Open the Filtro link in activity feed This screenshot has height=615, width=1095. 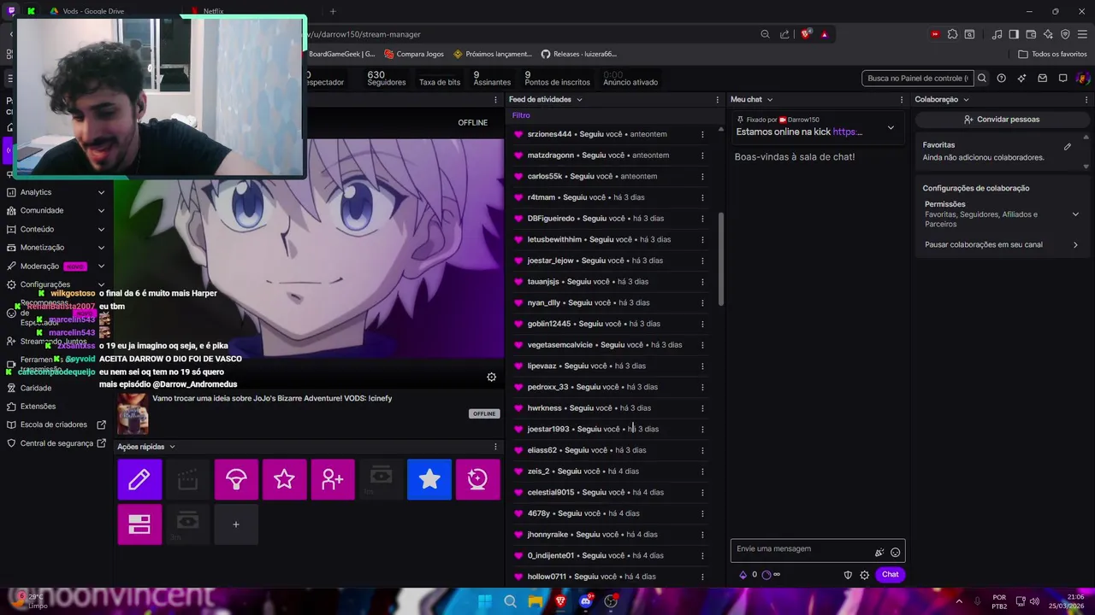pos(521,115)
